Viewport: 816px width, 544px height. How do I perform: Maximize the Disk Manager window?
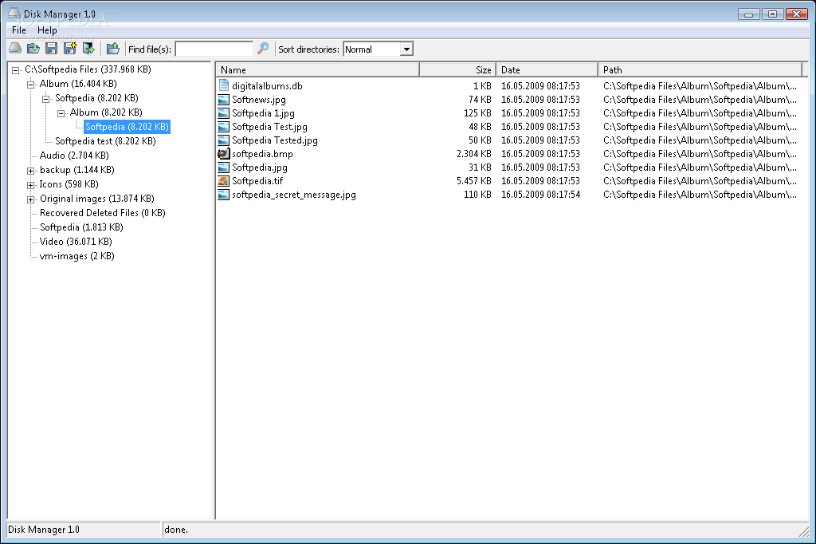coord(773,14)
